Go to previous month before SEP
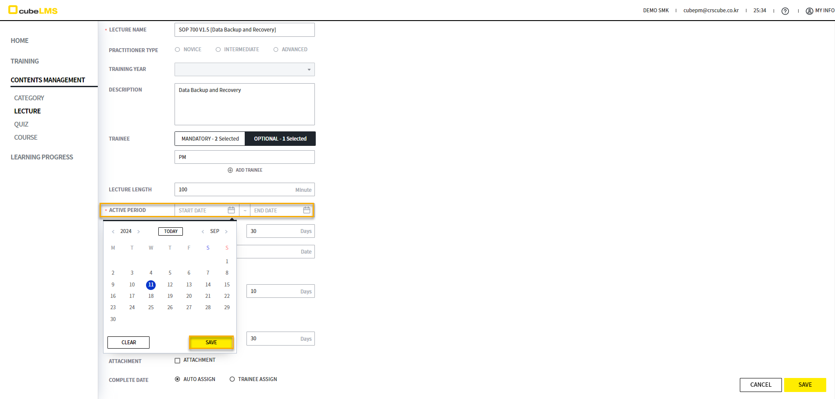 click(203, 232)
